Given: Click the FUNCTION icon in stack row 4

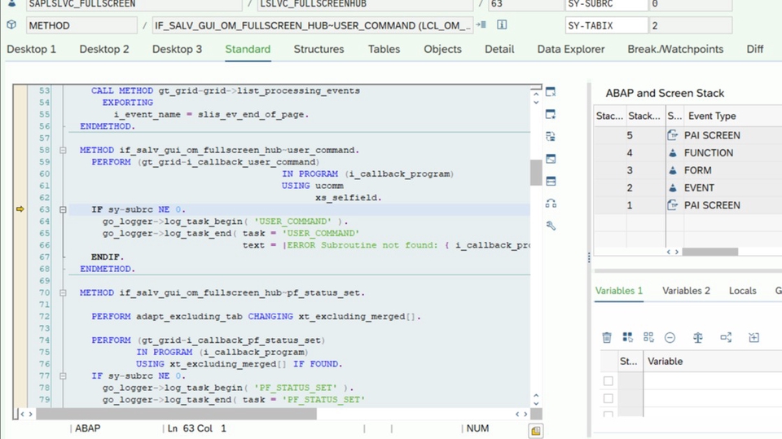Looking at the screenshot, I should click(x=672, y=152).
